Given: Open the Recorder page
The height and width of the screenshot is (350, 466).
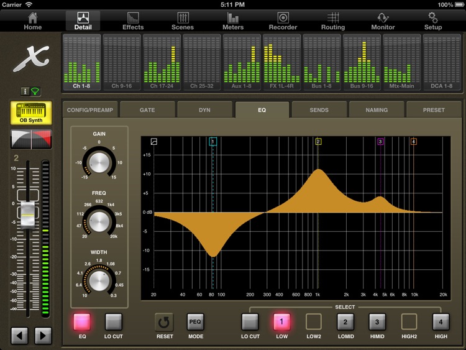Looking at the screenshot, I should [283, 21].
